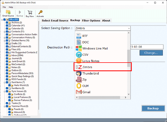167x122 pixels.
Task: Click the Calendar (41) folder icon
Action: click(x=9, y=26)
